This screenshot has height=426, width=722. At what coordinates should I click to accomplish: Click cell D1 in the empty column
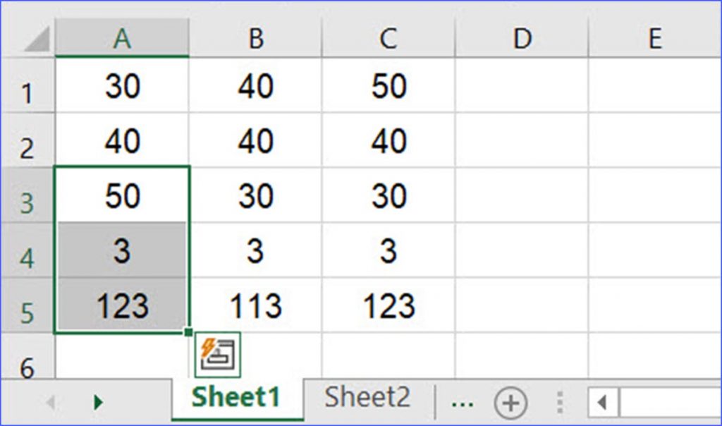522,85
